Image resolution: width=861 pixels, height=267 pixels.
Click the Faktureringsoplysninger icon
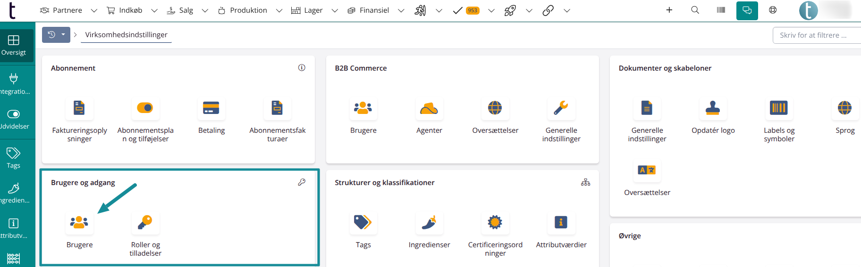pos(79,108)
